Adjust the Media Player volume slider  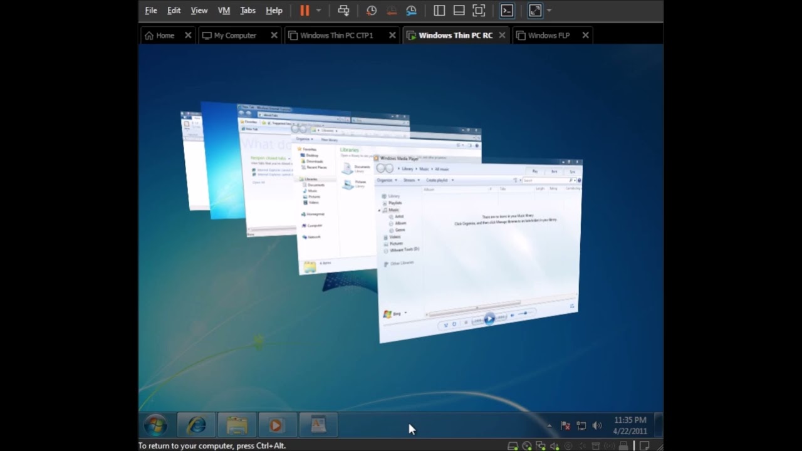click(525, 313)
